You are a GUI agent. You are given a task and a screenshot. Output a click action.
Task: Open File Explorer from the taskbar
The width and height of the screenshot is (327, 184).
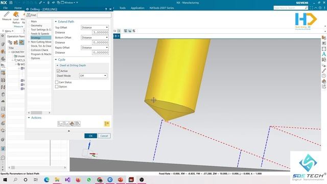(x=57, y=179)
